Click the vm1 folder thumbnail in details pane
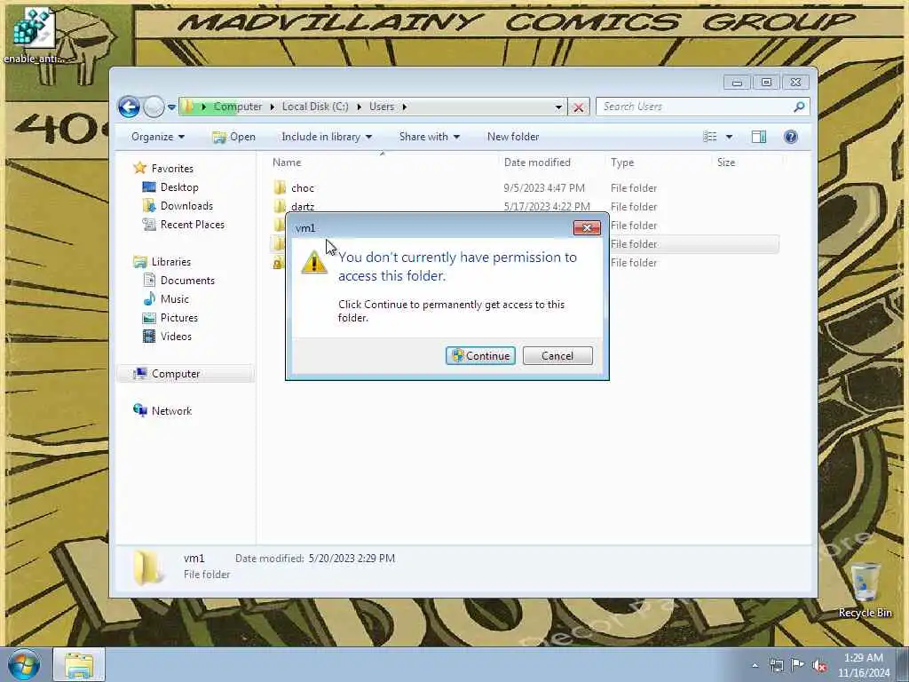909x682 pixels. (x=148, y=567)
